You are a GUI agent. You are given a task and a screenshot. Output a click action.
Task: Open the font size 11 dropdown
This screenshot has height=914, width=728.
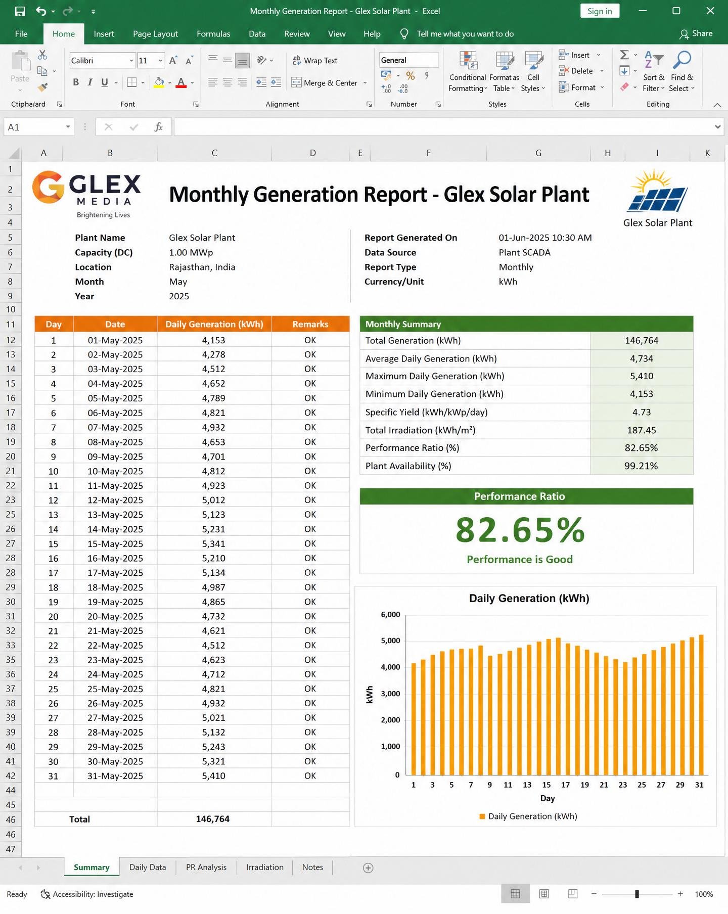click(160, 61)
